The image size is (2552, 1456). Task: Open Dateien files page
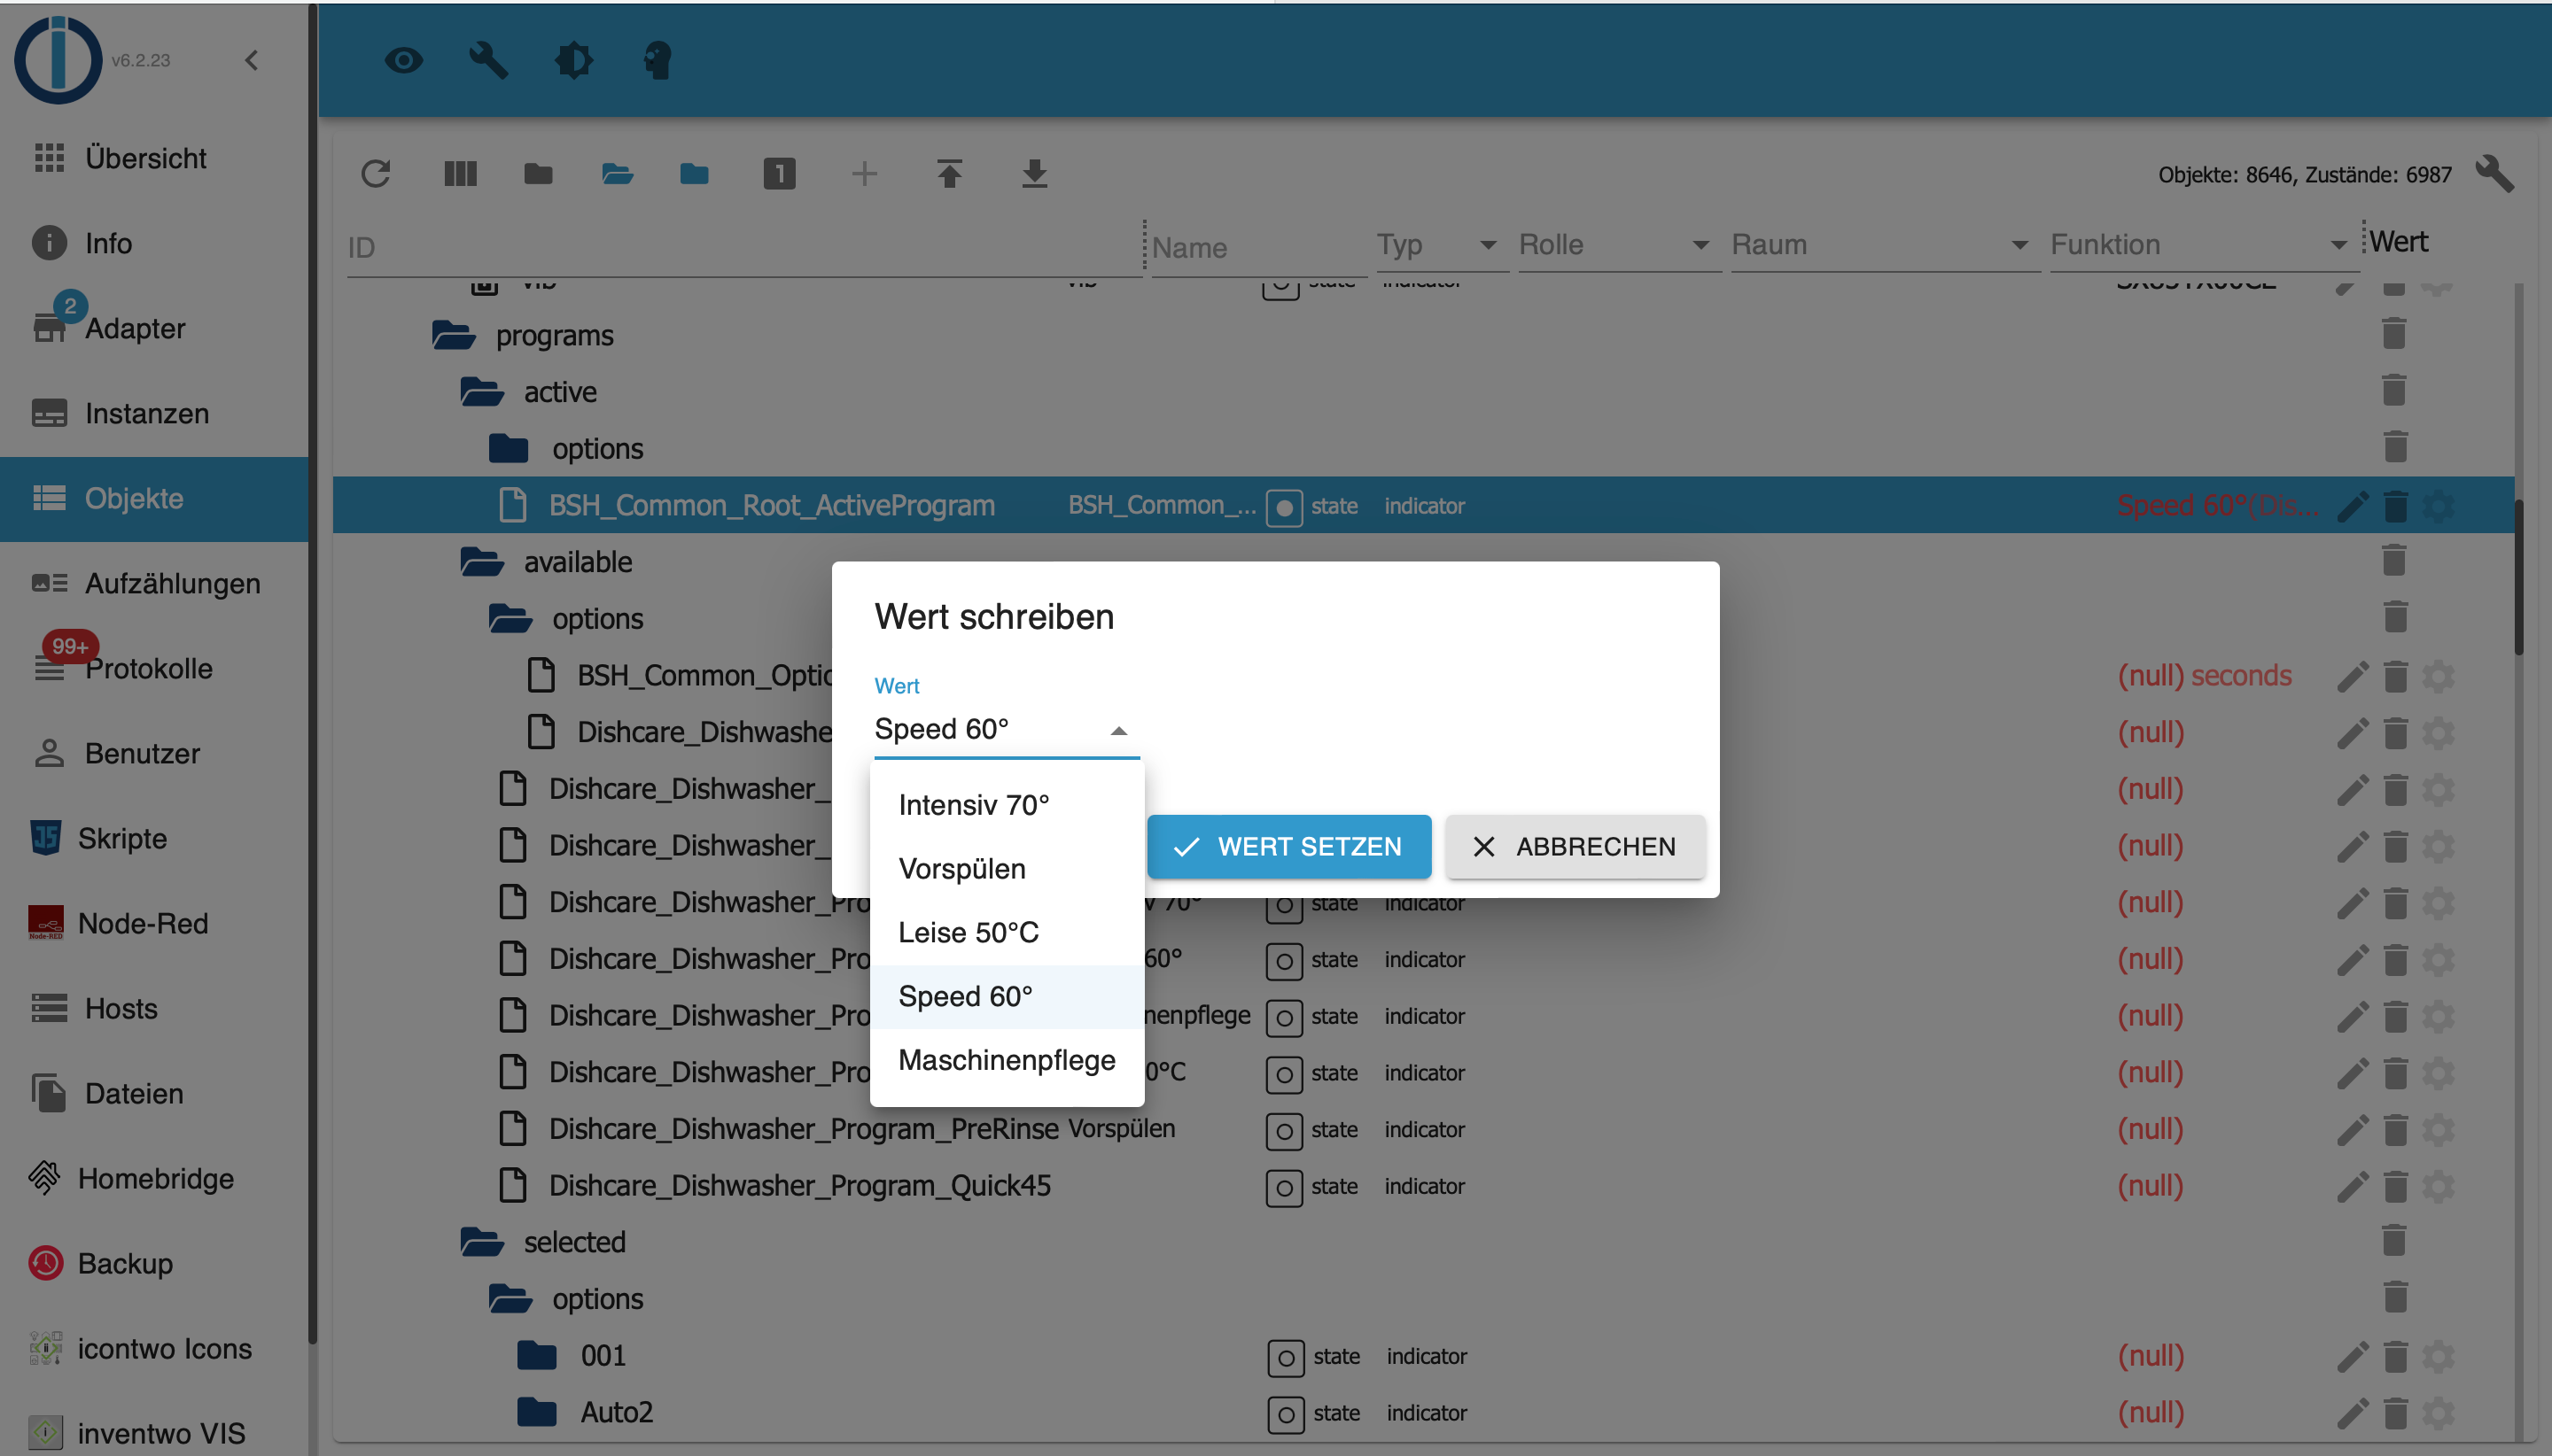tap(155, 1093)
